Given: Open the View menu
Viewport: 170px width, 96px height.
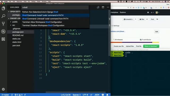Looking at the screenshot, I should [25, 2].
